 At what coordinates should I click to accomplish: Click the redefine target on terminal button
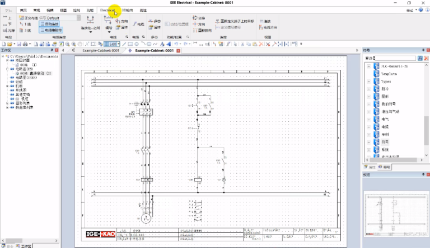point(235,21)
